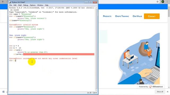Click the 'Show all' downloads button
This screenshot has width=170, height=95.
click(160, 92)
